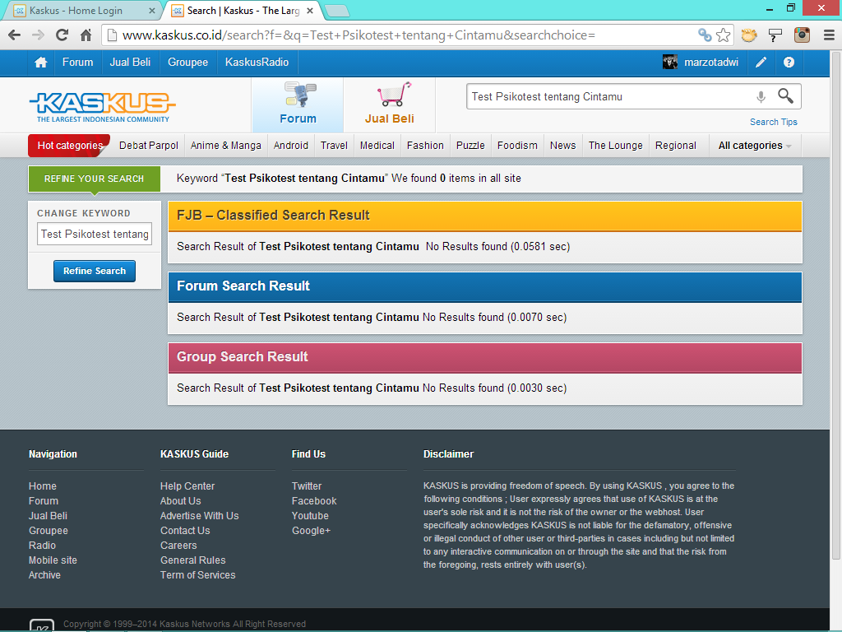Open the Chrome hamburger menu
Image resolution: width=842 pixels, height=632 pixels.
(x=829, y=35)
